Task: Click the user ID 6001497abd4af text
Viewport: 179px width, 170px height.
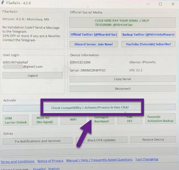Action: tap(15, 62)
